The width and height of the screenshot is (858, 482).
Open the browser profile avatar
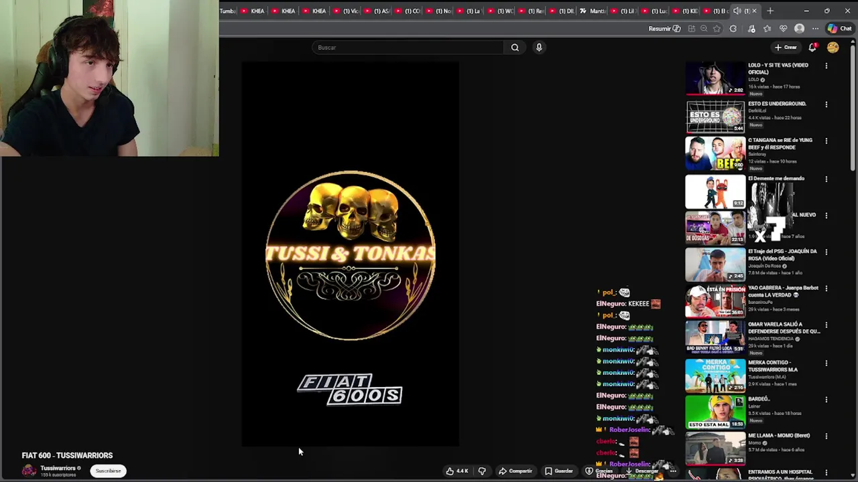pos(799,29)
